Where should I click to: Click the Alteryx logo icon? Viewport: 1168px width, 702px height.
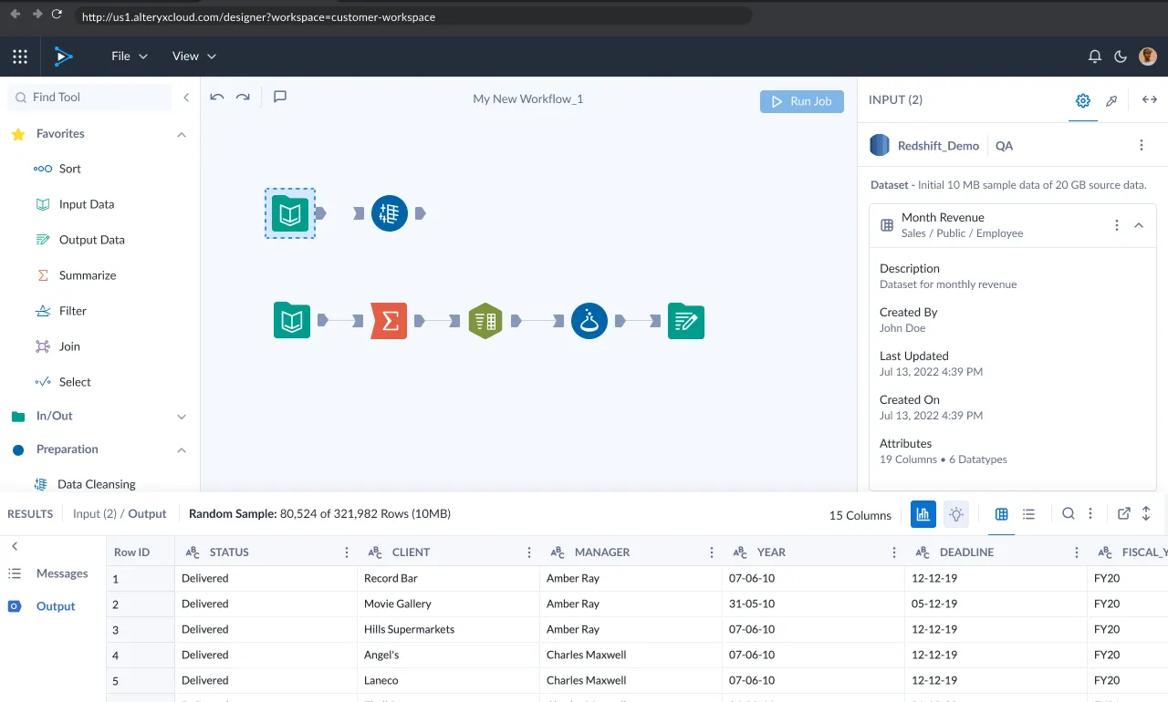[62, 57]
